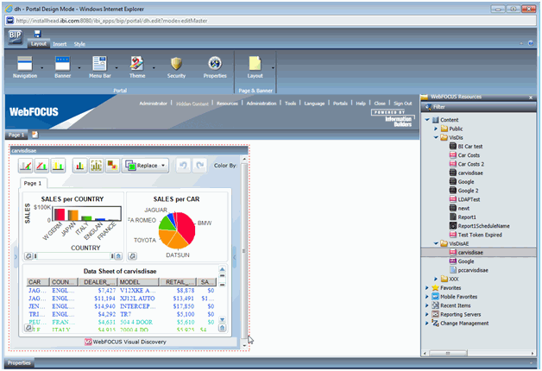Open the Menu Bar dropdown arrow
Screen dimensions: 542x371
(117, 67)
